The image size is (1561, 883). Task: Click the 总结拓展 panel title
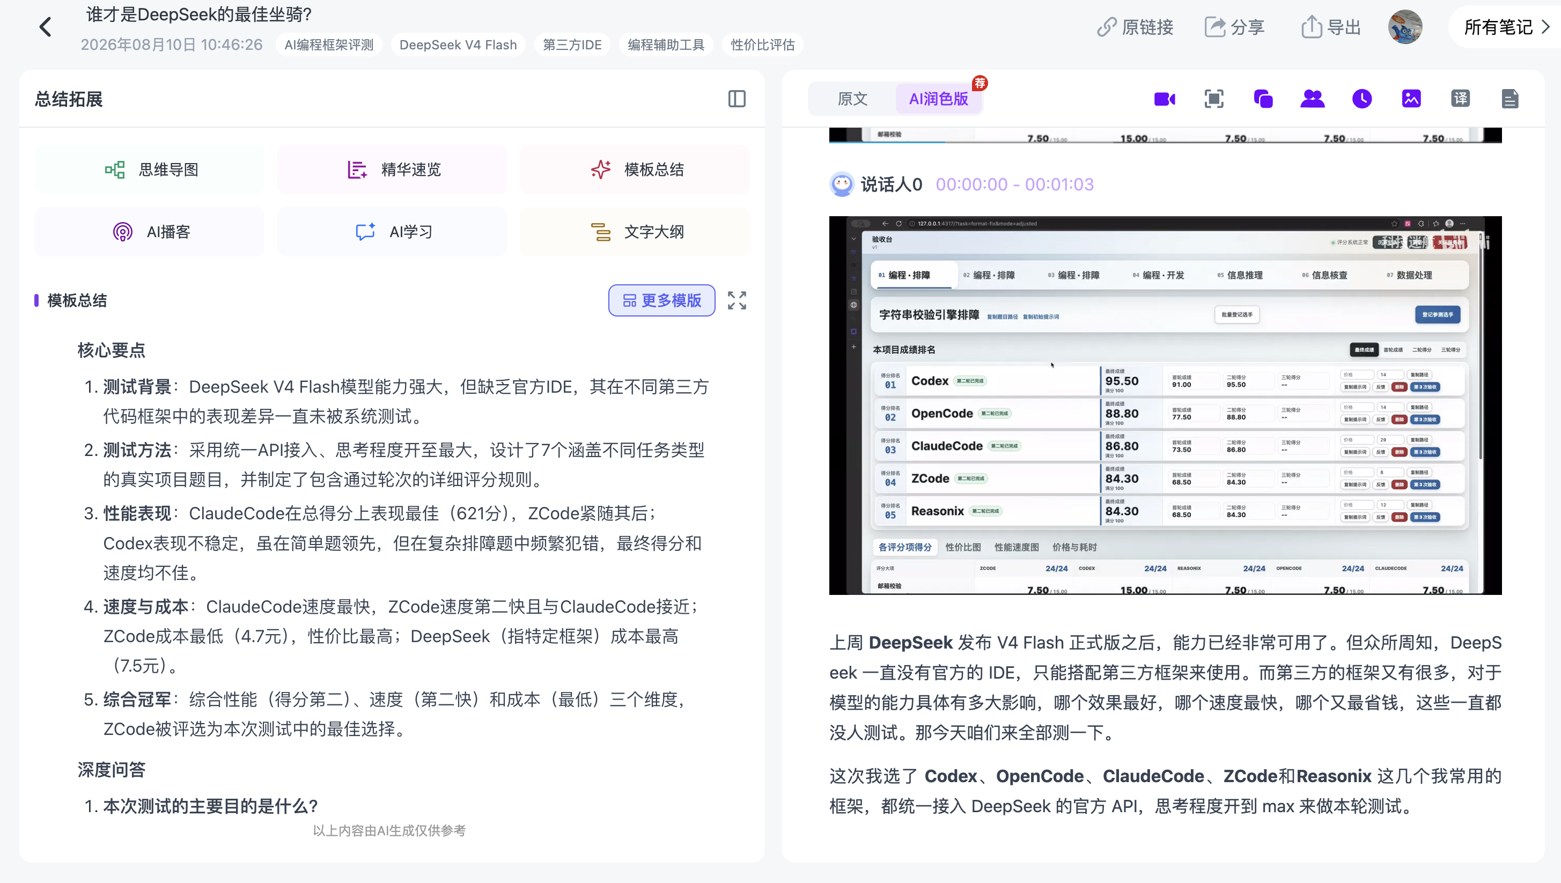point(69,99)
